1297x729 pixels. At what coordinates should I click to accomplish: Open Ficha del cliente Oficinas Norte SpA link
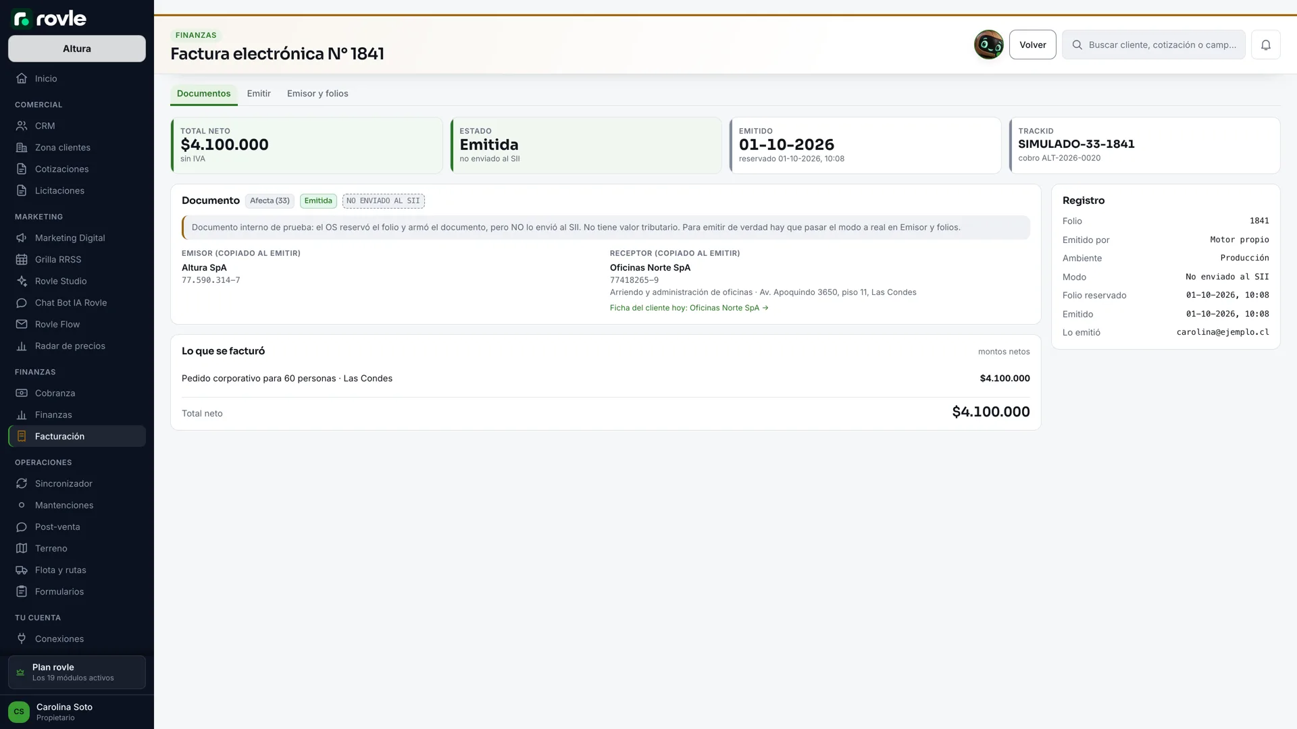coord(689,308)
